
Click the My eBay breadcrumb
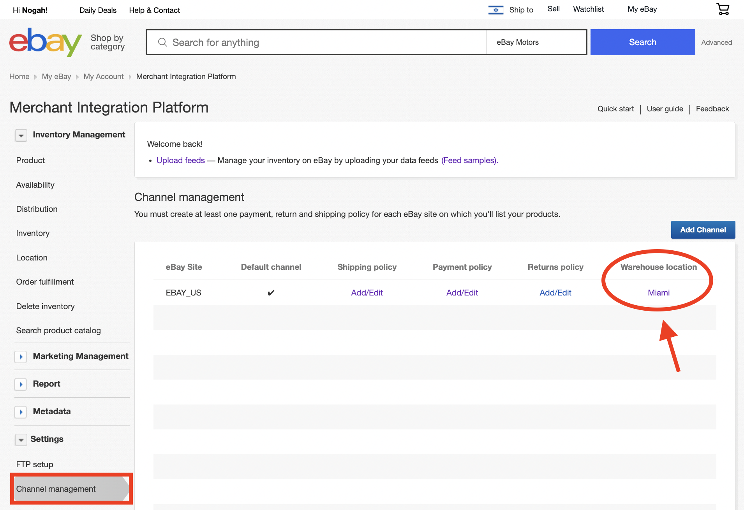[56, 76]
